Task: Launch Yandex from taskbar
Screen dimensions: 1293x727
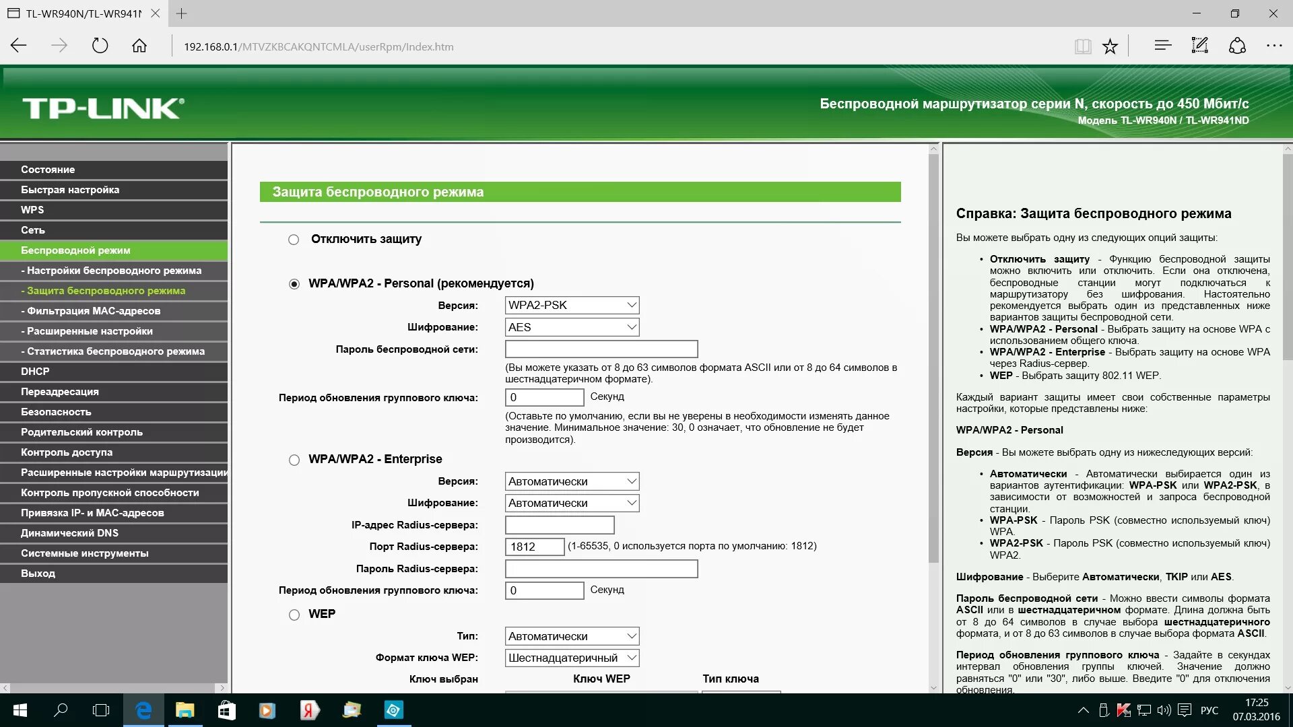Action: (309, 710)
